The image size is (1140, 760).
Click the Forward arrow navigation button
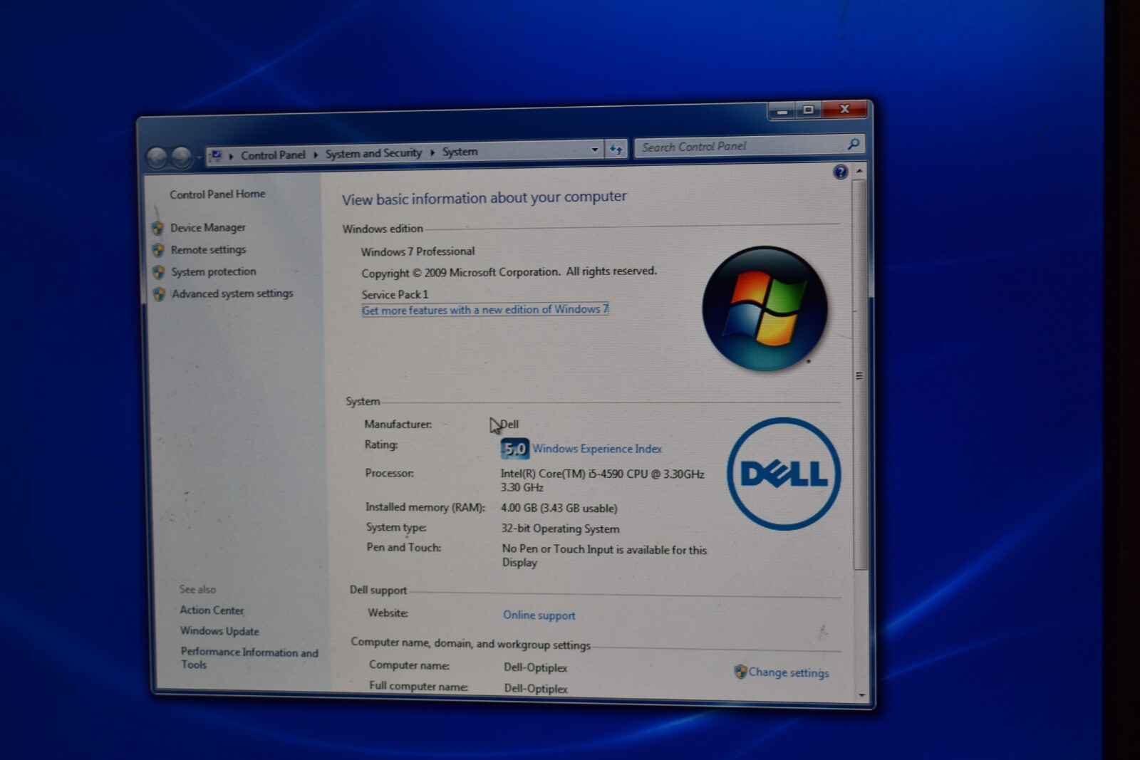coord(181,157)
